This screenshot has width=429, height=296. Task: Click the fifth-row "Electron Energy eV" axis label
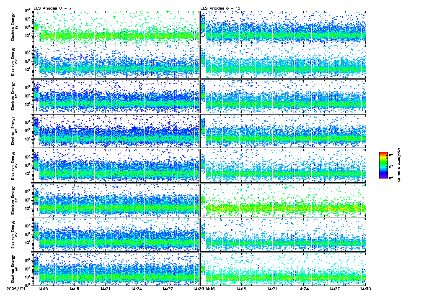tap(14, 166)
